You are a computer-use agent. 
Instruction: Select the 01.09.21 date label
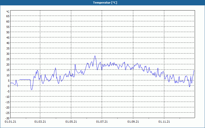[133, 122]
